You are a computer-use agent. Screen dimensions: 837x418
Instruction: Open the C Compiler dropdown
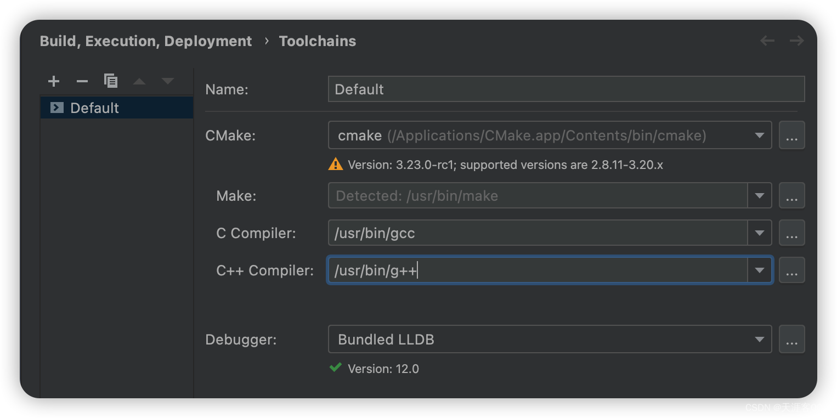click(760, 233)
